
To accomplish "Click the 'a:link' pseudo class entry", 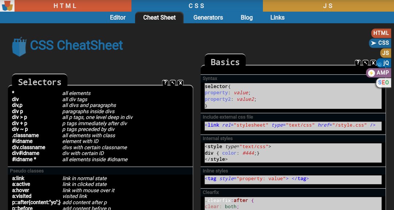I will pos(18,178).
